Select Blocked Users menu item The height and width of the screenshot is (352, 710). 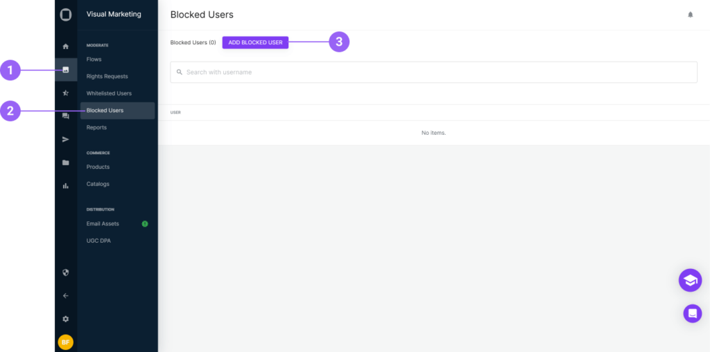click(117, 111)
